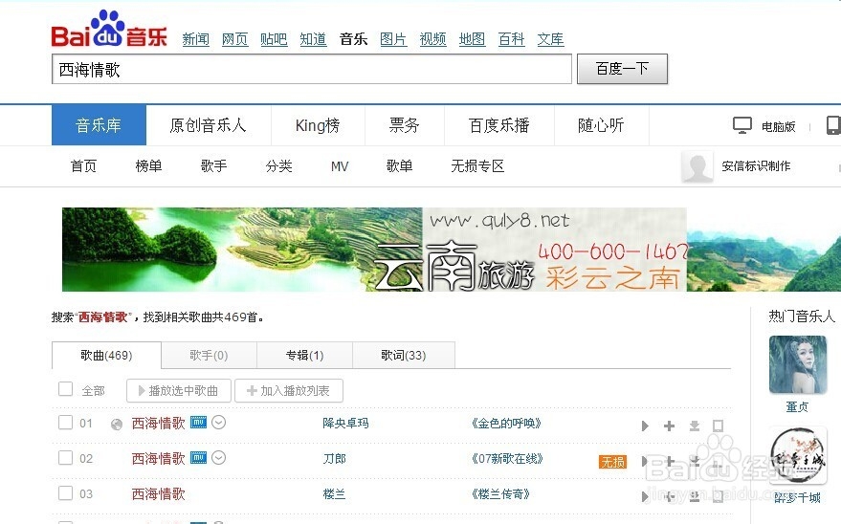
Task: Open 董贞's artist photo thumbnail
Action: (x=798, y=365)
